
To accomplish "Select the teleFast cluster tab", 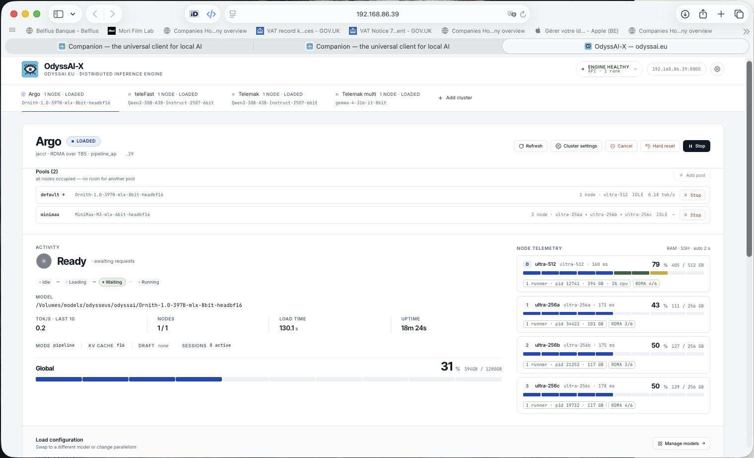I will (x=171, y=98).
